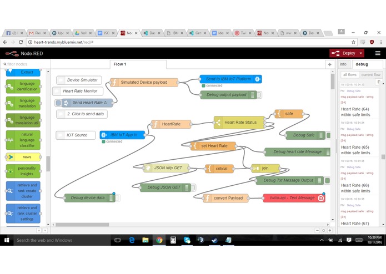Select the safe template node
Viewport: 386px width, 274px height.
coord(289,114)
